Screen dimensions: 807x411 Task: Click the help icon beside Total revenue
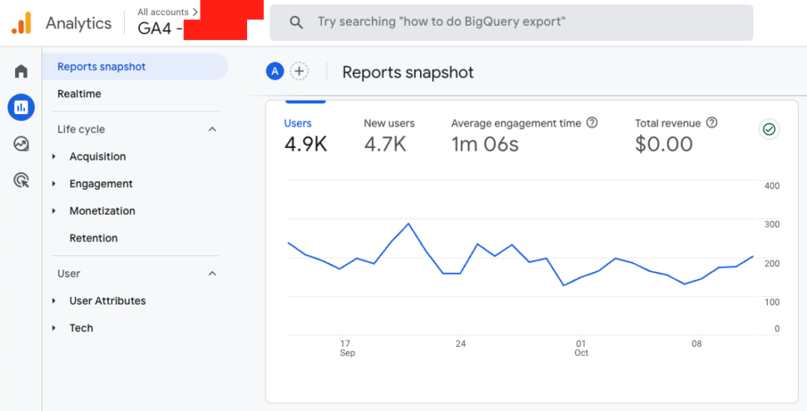(x=711, y=123)
